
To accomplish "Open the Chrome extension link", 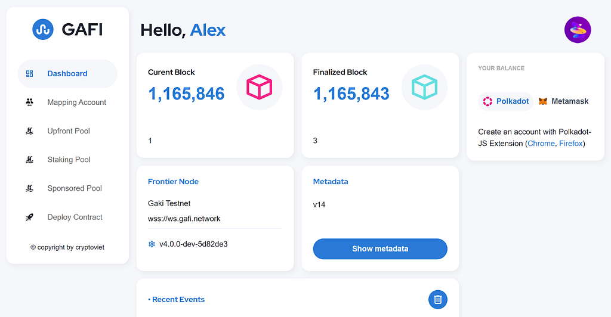I will coord(541,144).
